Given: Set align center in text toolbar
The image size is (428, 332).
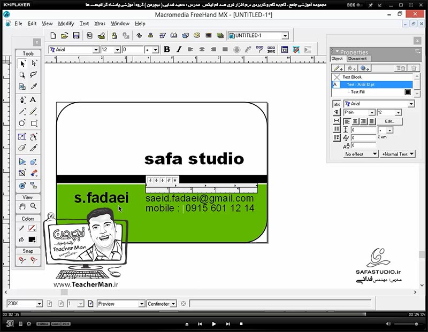Looking at the screenshot, I should click(x=202, y=49).
